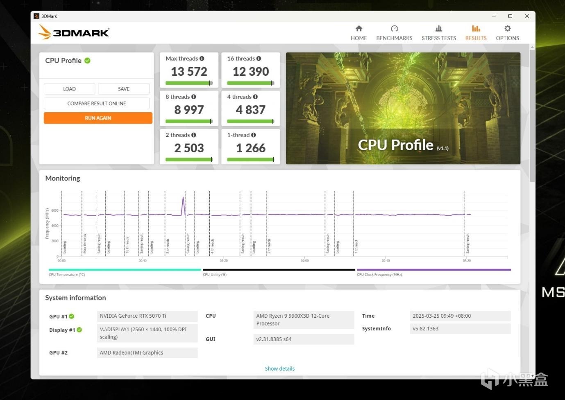Click the 16 threads info icon

(259, 59)
